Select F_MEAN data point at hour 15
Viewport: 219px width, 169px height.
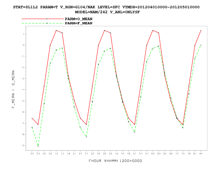click(62, 48)
